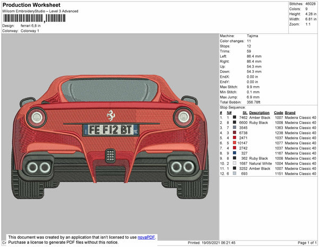Click swatch in row with 2471 stitches
The width and height of the screenshot is (319, 247).
click(x=234, y=138)
